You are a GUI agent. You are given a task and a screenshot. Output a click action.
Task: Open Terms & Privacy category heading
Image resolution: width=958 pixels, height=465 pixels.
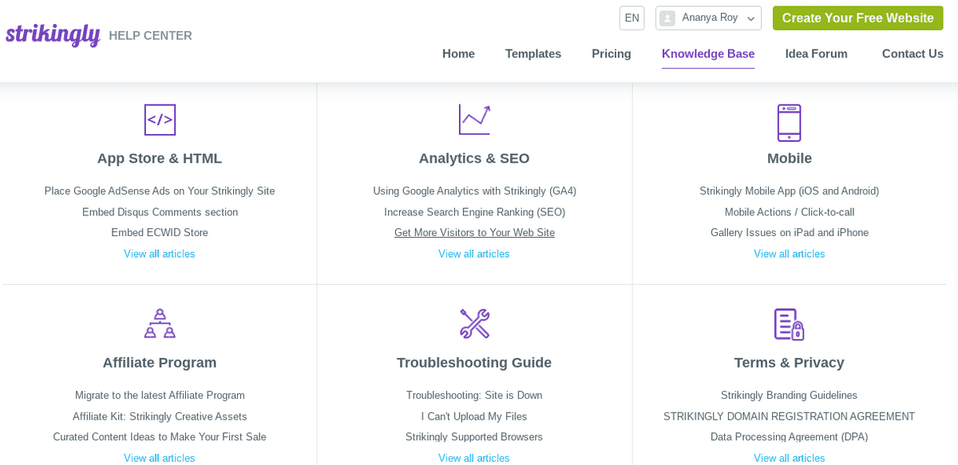790,362
